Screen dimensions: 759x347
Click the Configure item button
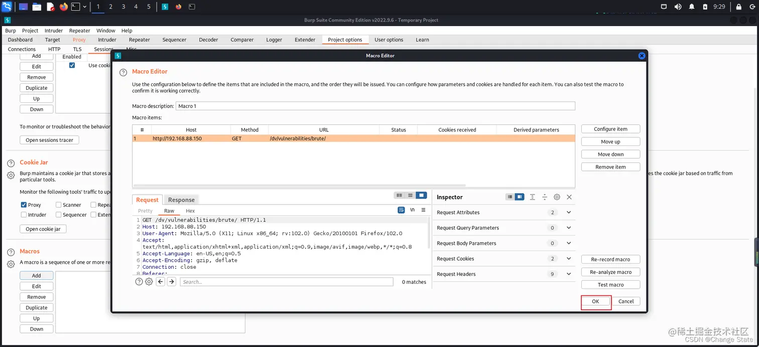pos(610,129)
